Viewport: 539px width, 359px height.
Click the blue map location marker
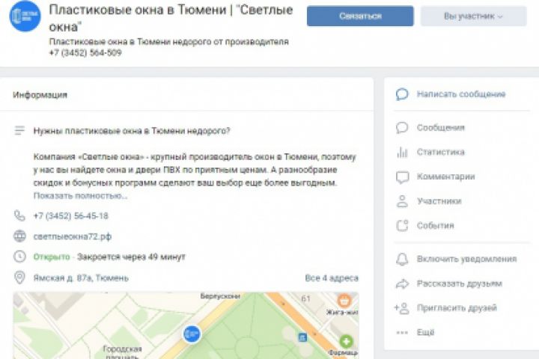click(192, 333)
